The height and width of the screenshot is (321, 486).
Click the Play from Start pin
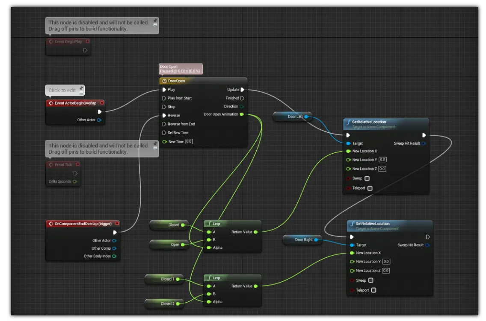(x=164, y=98)
